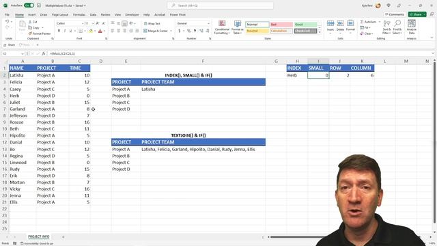The image size is (437, 246).
Task: Open Find & Select
Action: [x=397, y=27]
